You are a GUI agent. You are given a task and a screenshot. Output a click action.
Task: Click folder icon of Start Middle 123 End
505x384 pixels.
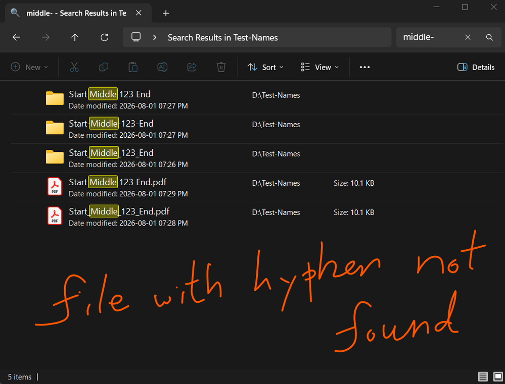[x=55, y=98]
